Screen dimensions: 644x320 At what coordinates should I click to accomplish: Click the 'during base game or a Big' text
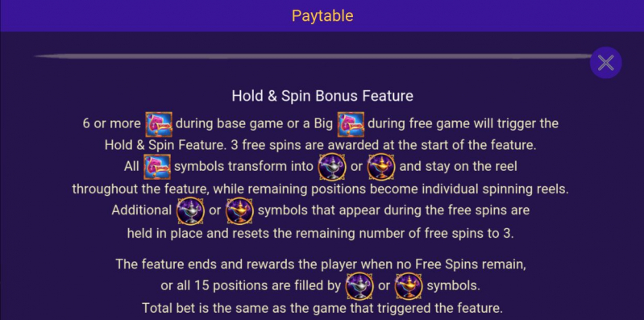pos(254,123)
